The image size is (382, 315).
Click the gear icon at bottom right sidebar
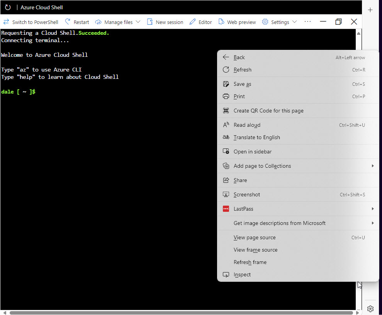[370, 309]
